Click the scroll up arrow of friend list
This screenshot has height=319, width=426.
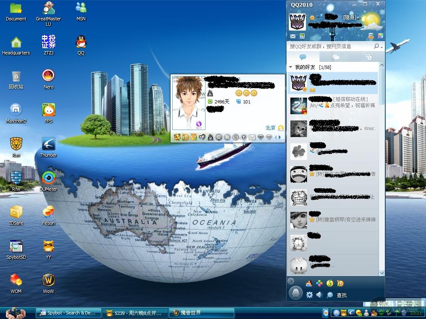point(381,65)
